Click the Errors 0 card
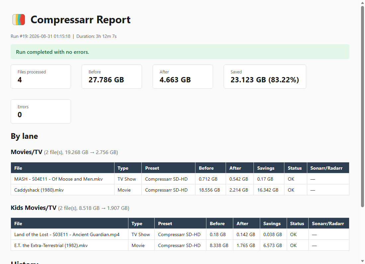Viewport: 365px width, 264px height. tap(41, 111)
